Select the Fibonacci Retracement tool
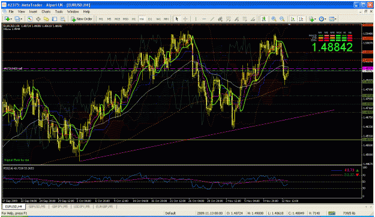 tap(229, 19)
